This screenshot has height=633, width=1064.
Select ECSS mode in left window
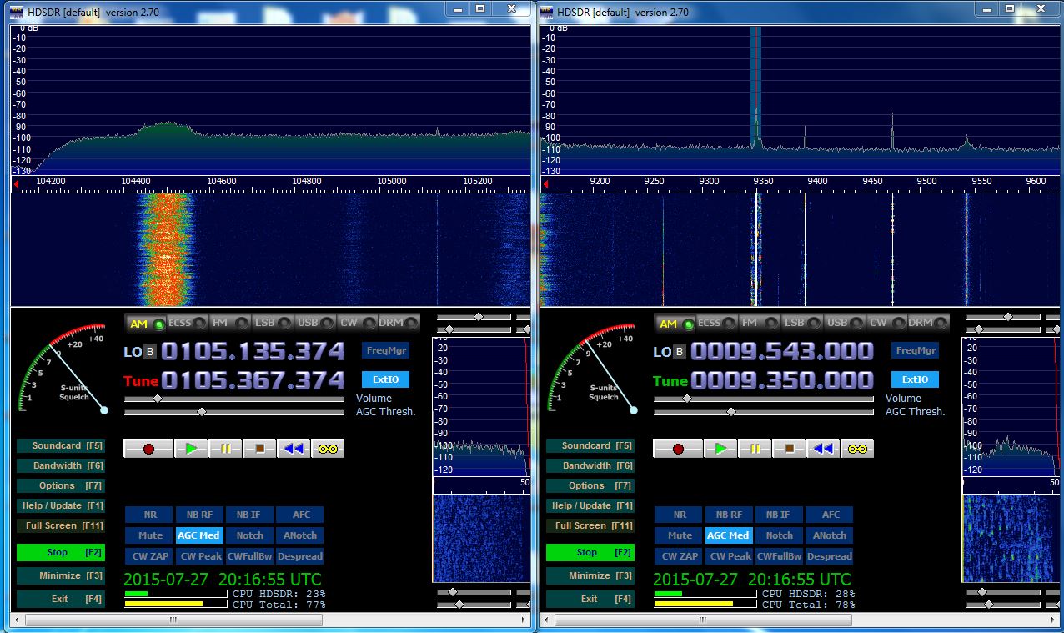(186, 323)
